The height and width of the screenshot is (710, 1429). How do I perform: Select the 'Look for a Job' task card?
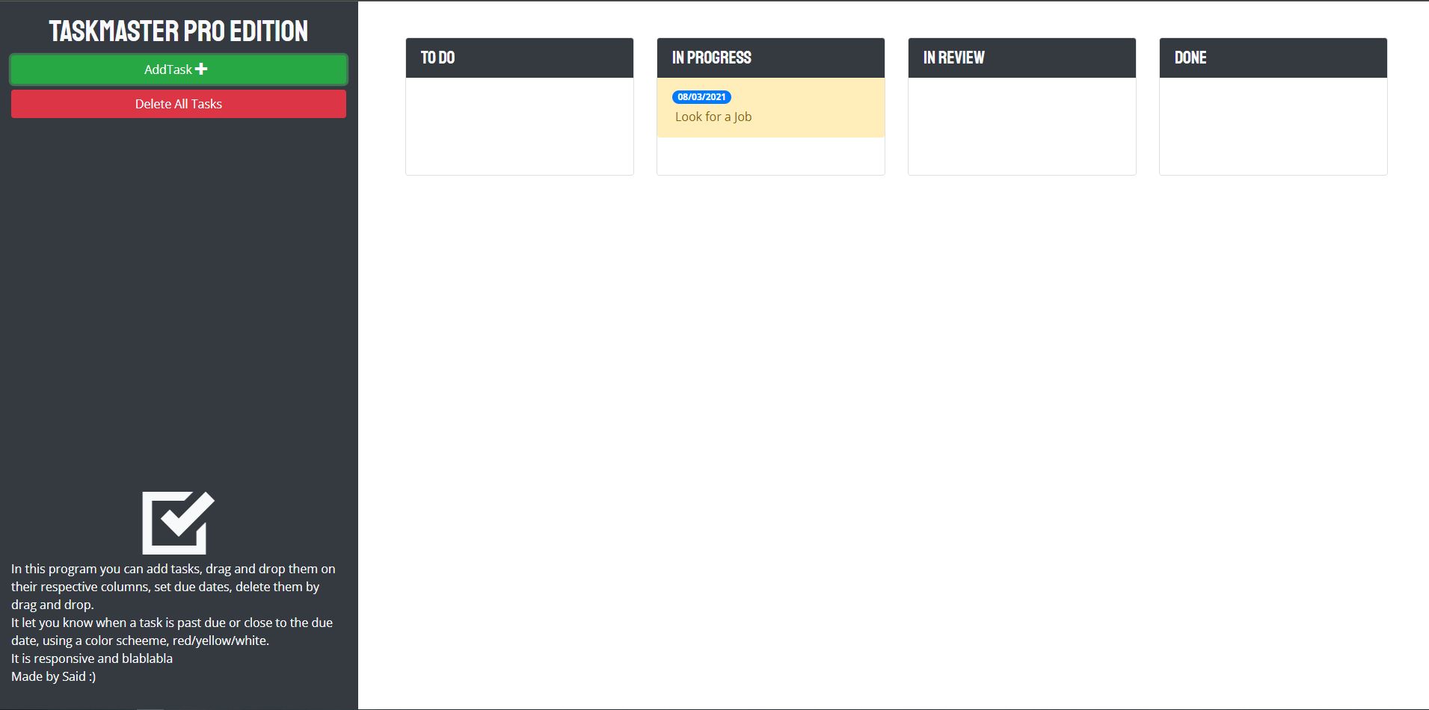(771, 108)
